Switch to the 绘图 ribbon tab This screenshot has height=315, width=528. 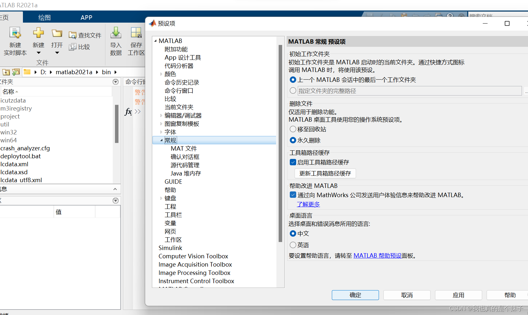(44, 18)
